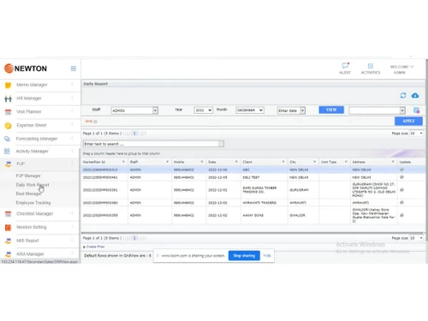Viewport: 428px width, 321px height.
Task: Open the Address column filter dropdown
Action: [x=393, y=162]
